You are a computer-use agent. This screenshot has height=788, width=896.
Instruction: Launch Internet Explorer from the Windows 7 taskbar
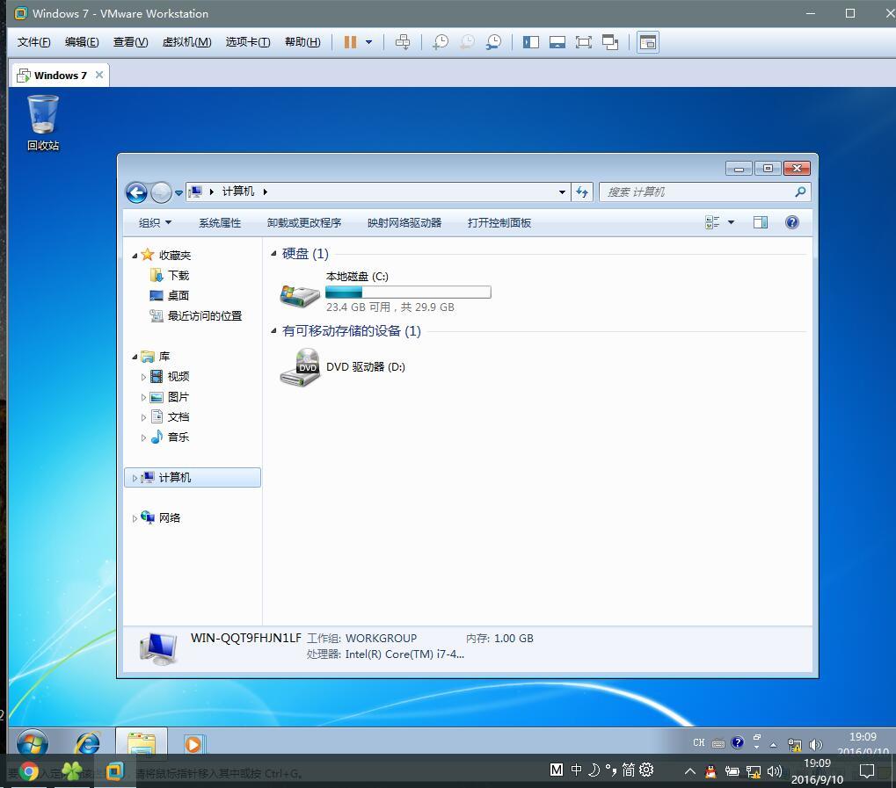click(87, 744)
